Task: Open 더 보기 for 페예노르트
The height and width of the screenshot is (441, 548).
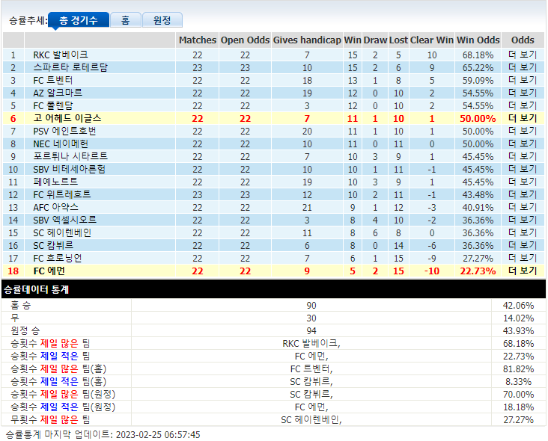Action: [523, 182]
